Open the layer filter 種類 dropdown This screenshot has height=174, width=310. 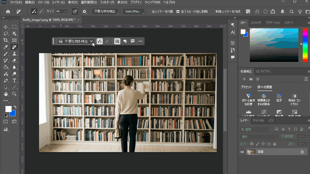pos(255,129)
